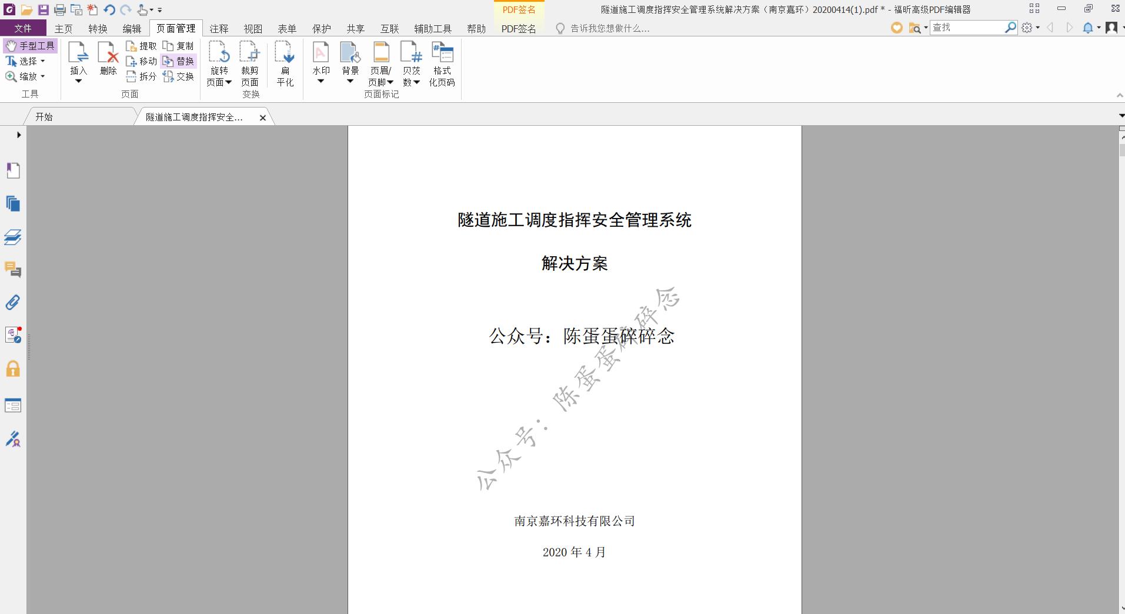This screenshot has width=1125, height=614.
Task: Click the undo arrow in quick access toolbar
Action: point(109,9)
